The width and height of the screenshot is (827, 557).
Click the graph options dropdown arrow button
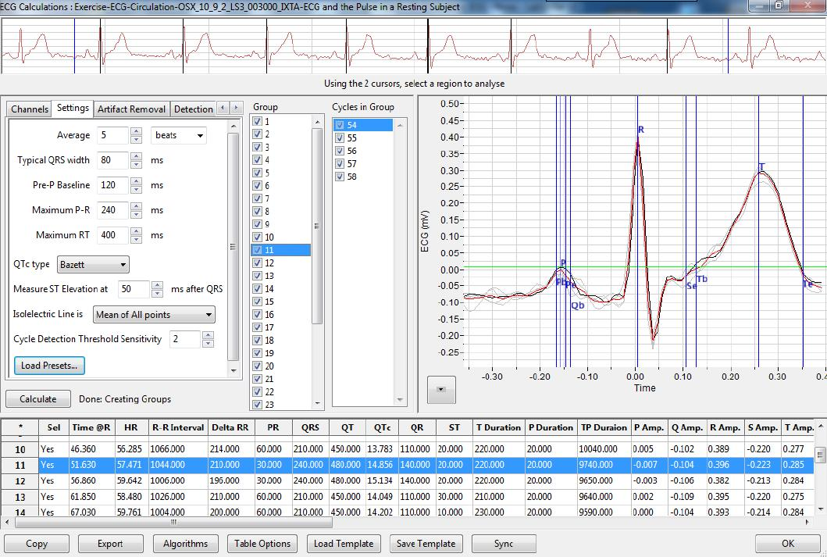click(x=442, y=389)
